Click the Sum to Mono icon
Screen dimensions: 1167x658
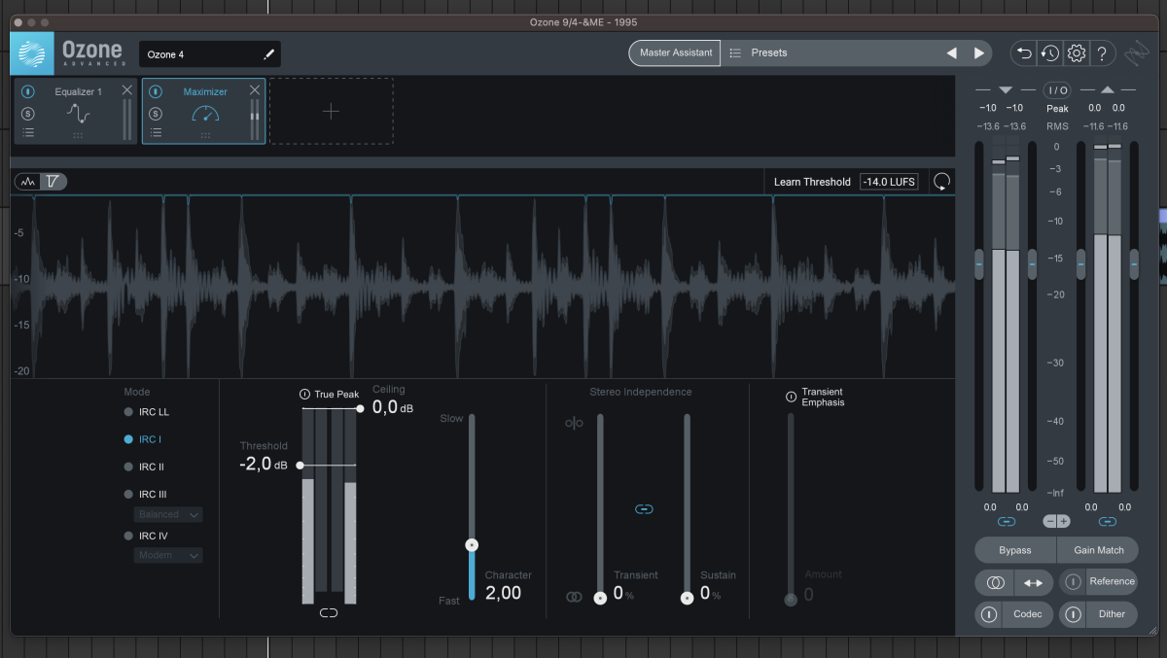tap(994, 583)
